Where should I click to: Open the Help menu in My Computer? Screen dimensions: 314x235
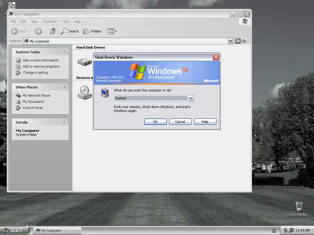click(x=77, y=21)
